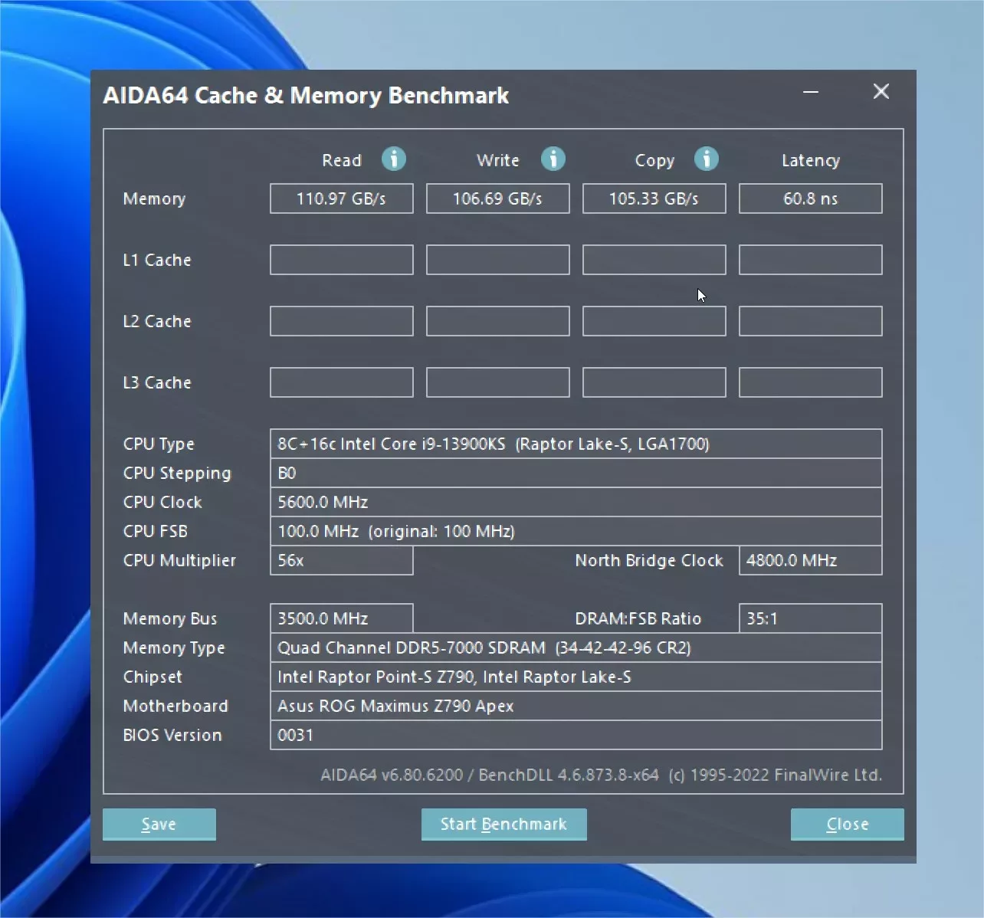Image resolution: width=984 pixels, height=918 pixels.
Task: Select the Motherboard Asus ROG Maximus field
Action: coord(575,706)
